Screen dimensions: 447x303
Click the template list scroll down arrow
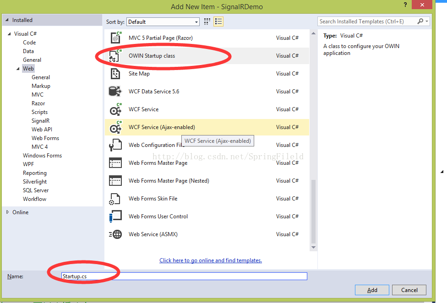[313, 247]
